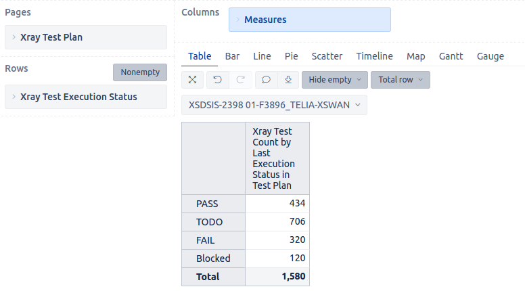Open the comment bubble icon
This screenshot has width=525, height=291.
click(x=266, y=80)
